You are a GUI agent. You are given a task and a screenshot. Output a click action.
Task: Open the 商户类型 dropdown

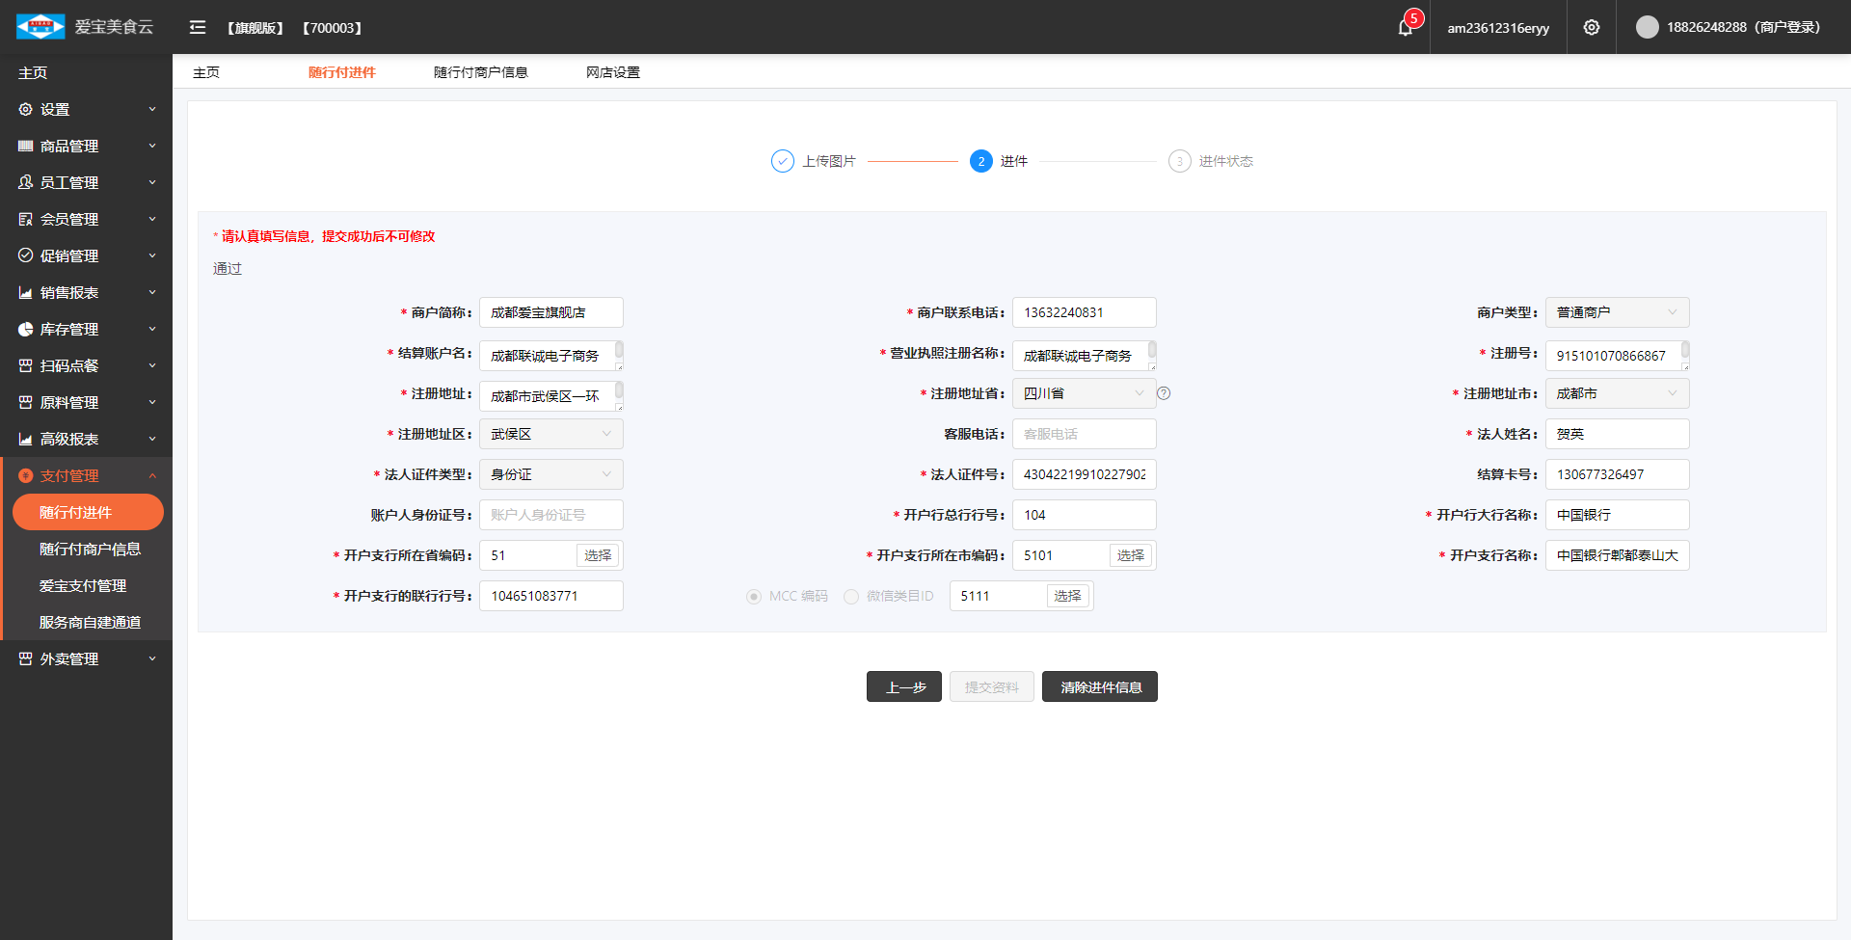click(1617, 312)
